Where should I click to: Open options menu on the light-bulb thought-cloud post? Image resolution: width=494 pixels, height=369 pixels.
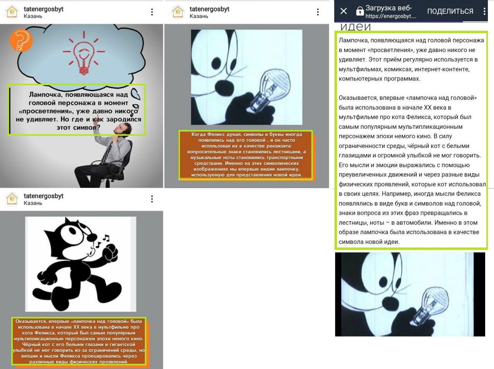click(x=152, y=12)
